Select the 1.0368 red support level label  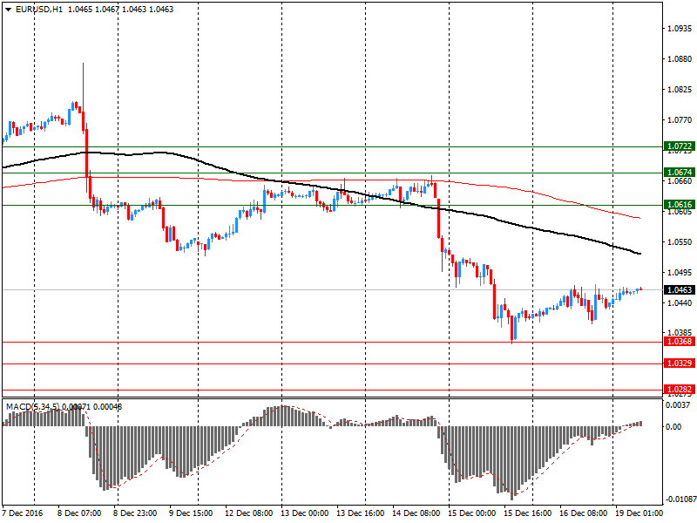(679, 342)
